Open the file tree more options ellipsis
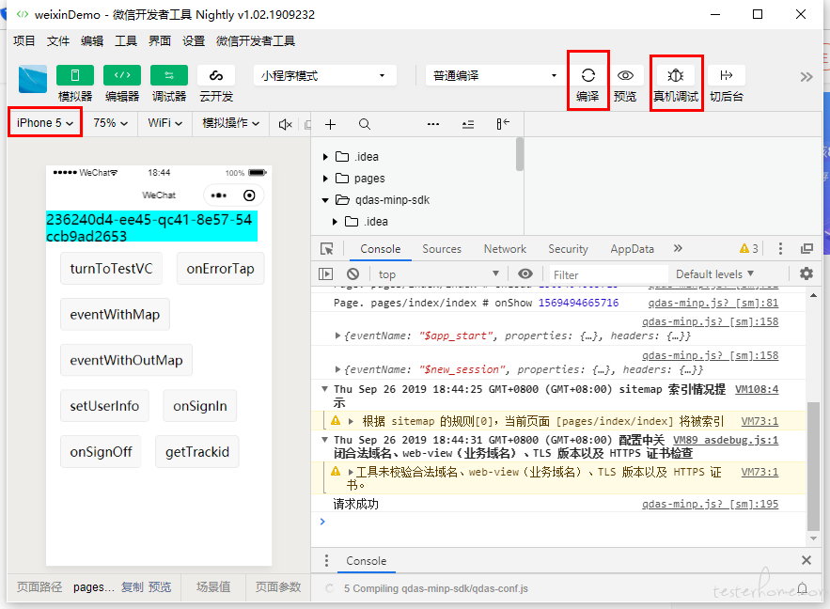Viewport: 830px width, 609px height. click(x=433, y=124)
